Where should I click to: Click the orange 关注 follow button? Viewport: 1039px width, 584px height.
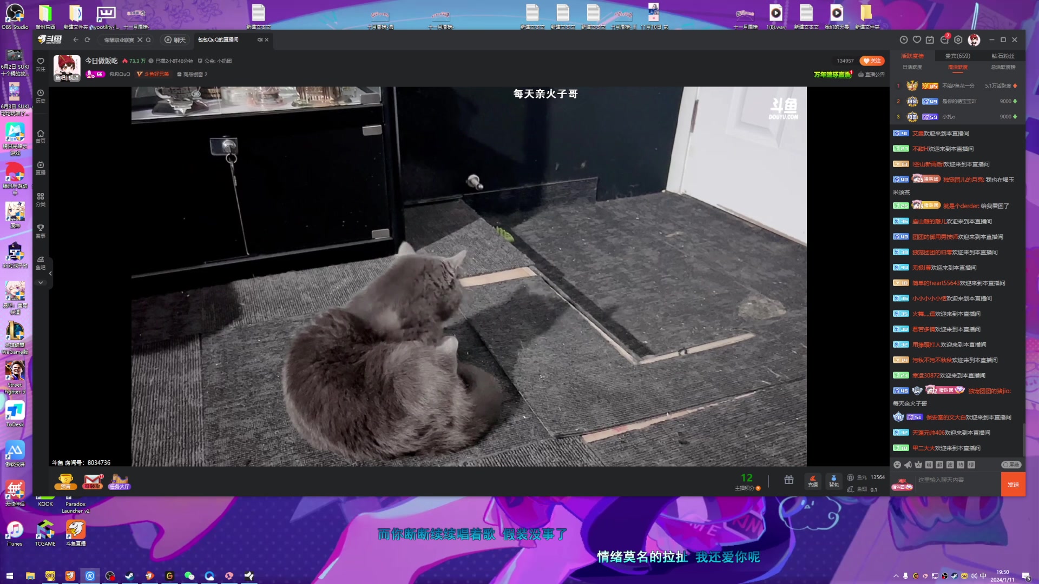tap(872, 61)
